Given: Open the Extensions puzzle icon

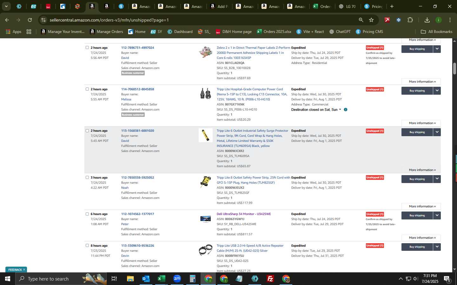Looking at the screenshot, I should (410, 20).
